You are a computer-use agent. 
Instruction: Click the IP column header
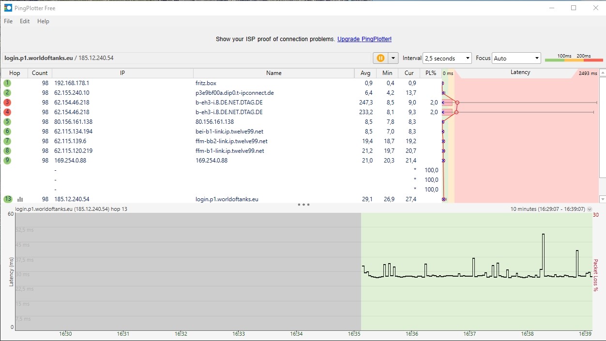122,73
